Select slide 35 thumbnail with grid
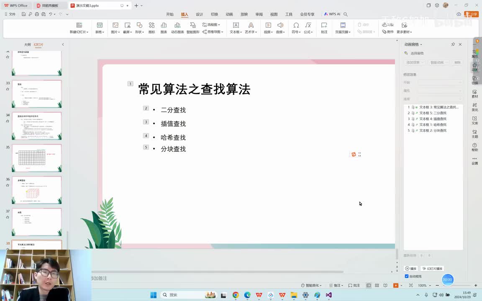 pyautogui.click(x=36, y=158)
